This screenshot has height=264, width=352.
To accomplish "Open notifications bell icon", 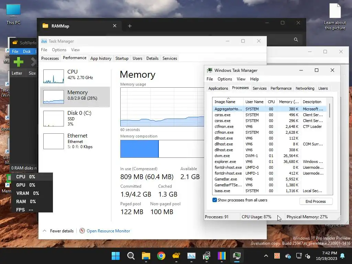I will tap(343, 256).
